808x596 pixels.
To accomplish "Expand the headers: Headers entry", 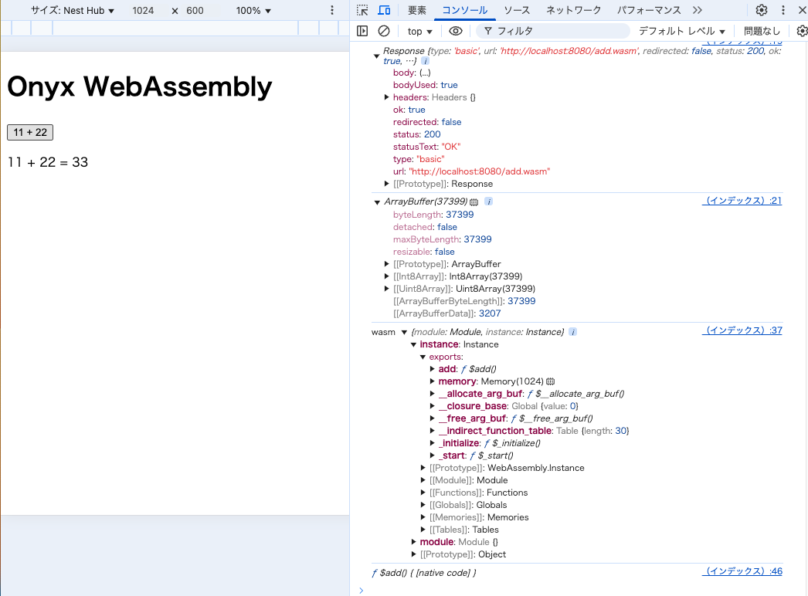I will tap(387, 97).
